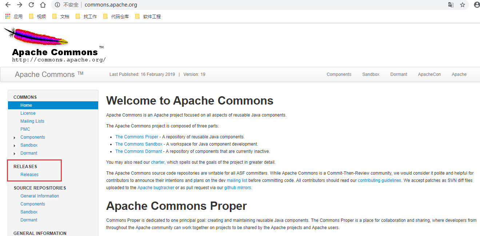480x236 pixels.
Task: Open the Releases sidebar link
Action: coord(29,175)
